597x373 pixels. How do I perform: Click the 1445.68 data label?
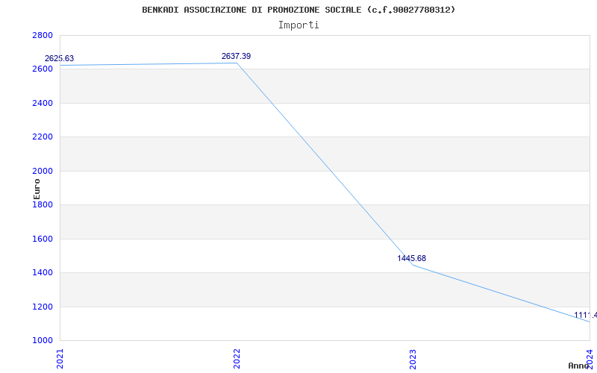412,258
